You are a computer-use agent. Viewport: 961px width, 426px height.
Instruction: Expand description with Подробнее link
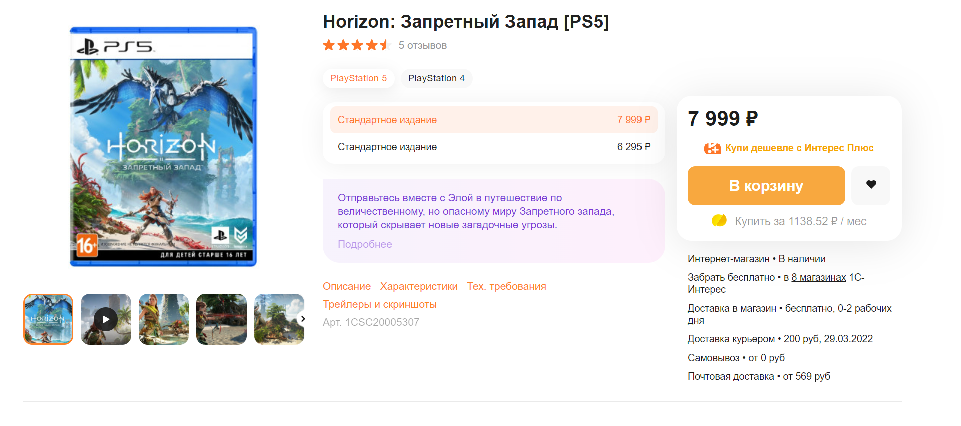[x=365, y=244]
